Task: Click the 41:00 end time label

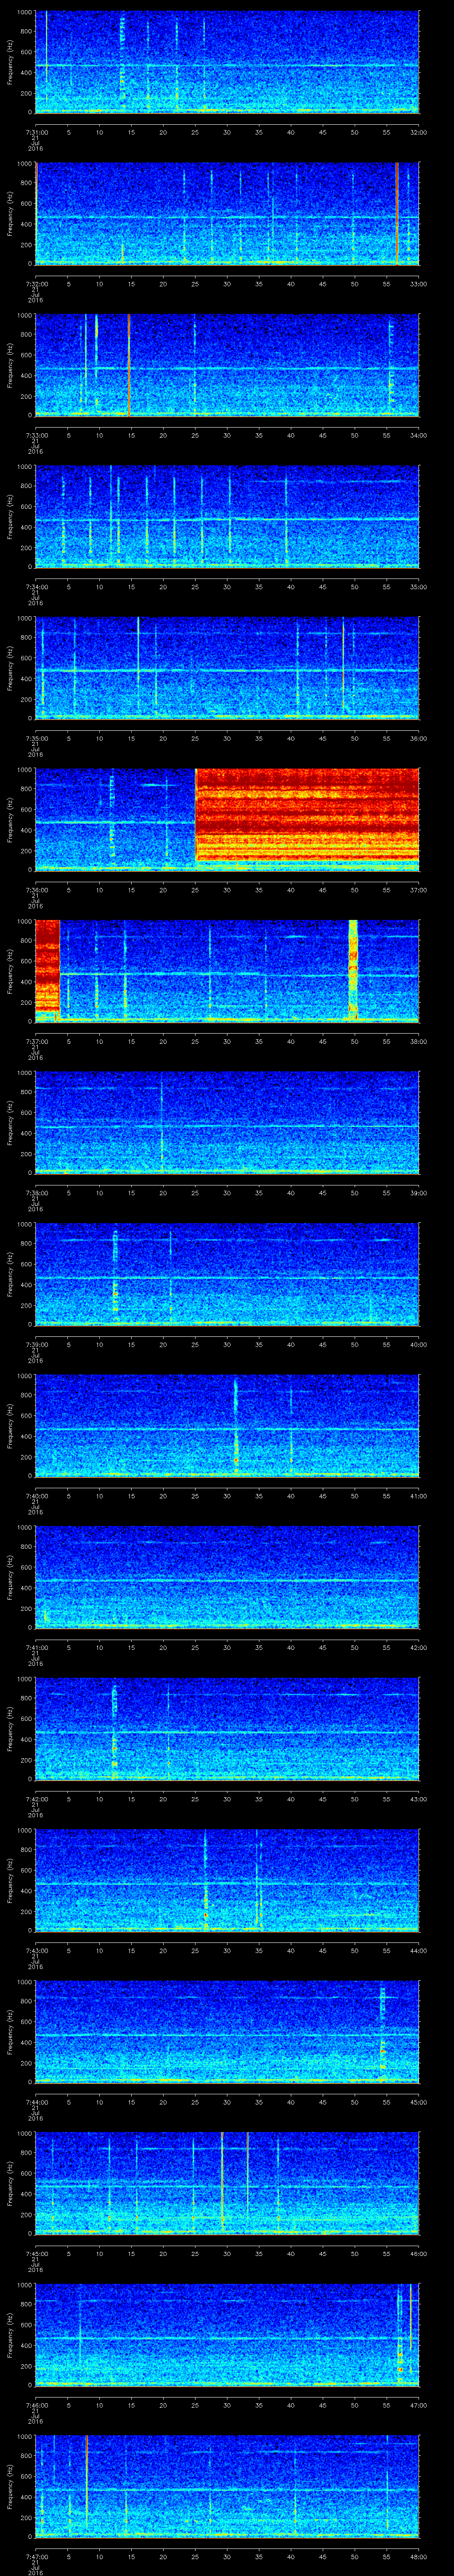Action: click(x=418, y=1496)
